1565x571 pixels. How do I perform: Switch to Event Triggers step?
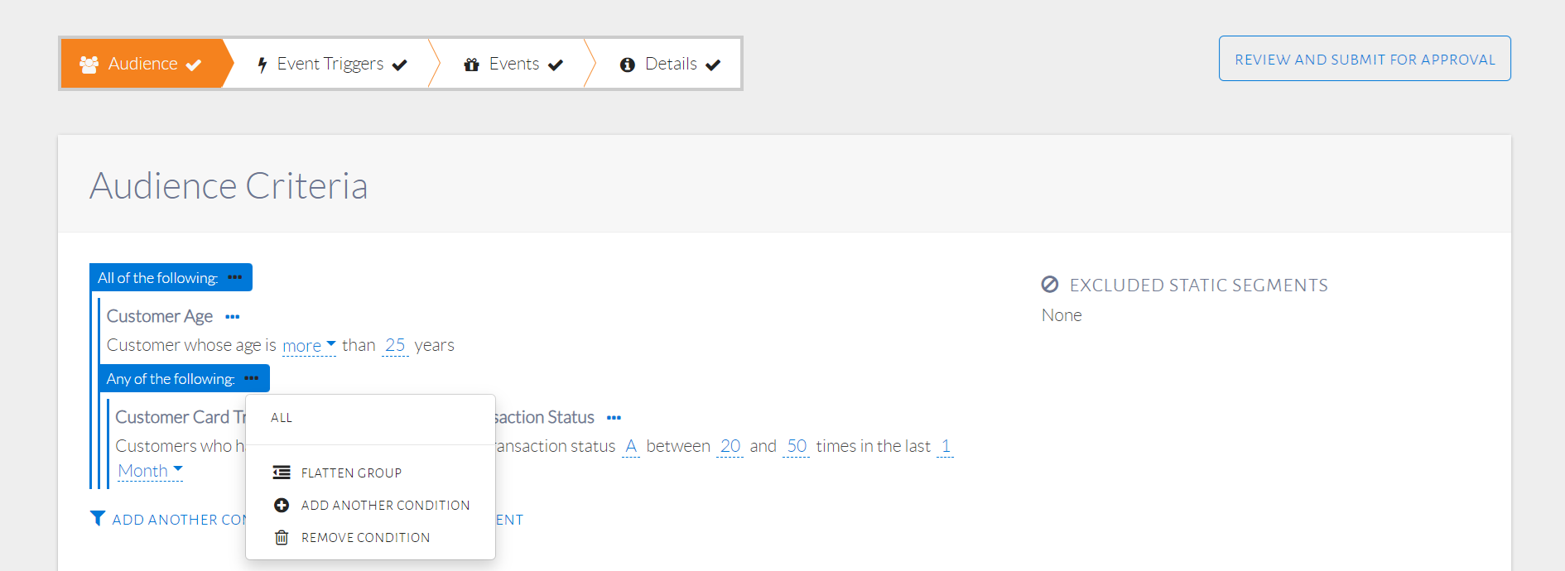(x=330, y=64)
